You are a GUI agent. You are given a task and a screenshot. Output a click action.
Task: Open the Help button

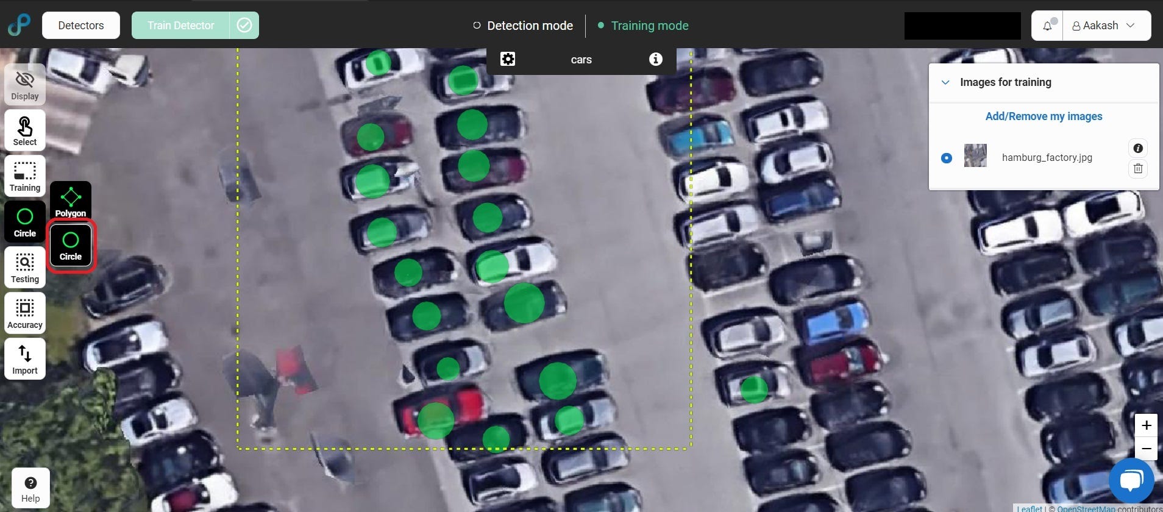[x=30, y=488]
